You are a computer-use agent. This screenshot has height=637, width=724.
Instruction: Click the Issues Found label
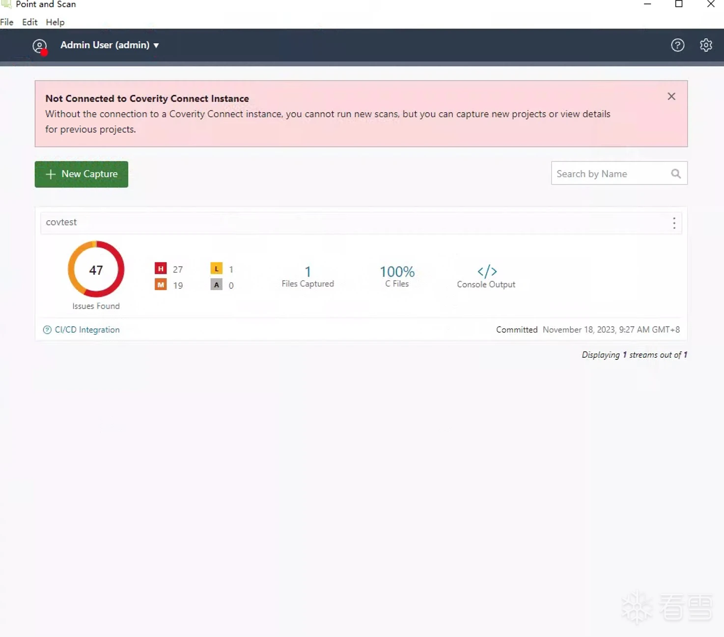coord(96,306)
